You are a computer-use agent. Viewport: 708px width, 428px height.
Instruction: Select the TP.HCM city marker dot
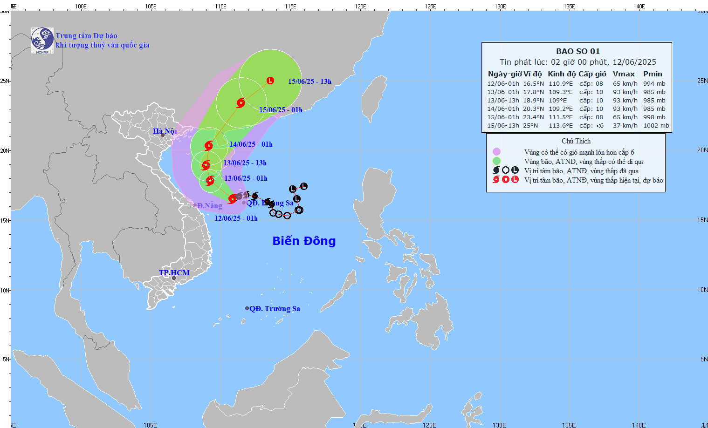click(x=174, y=279)
